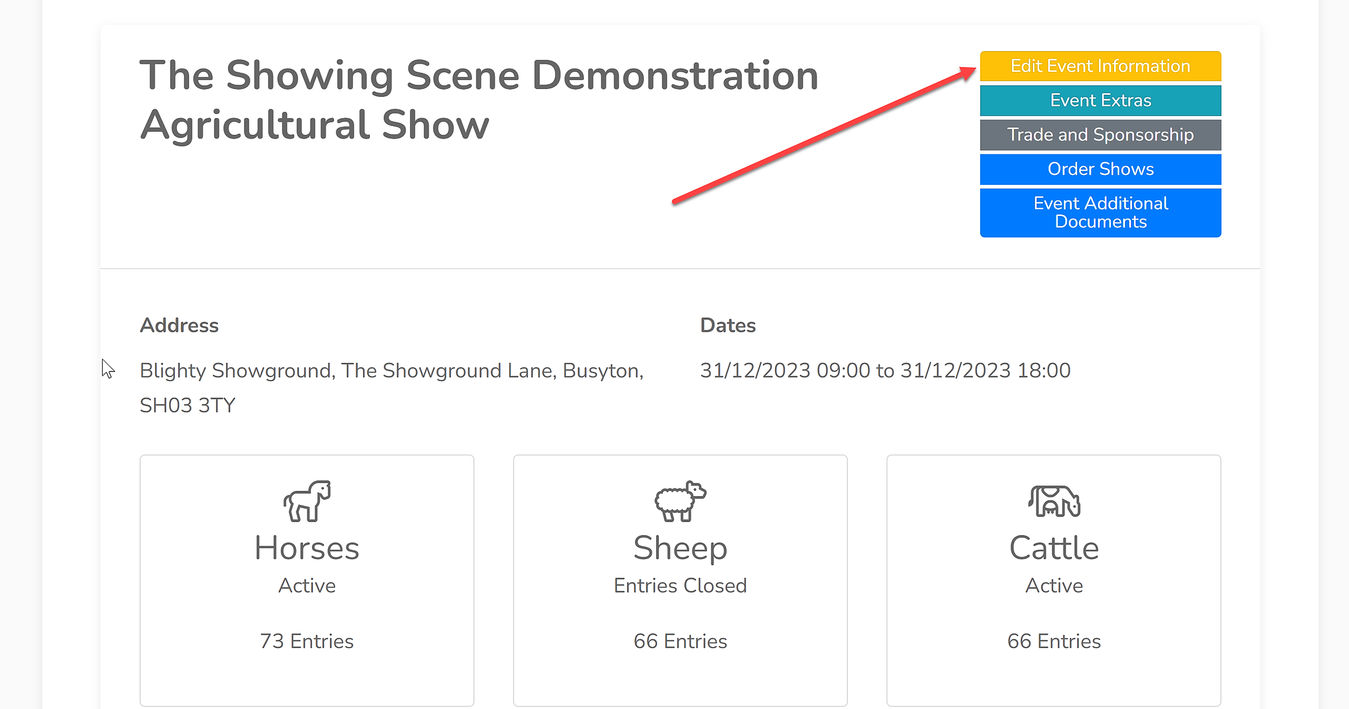Click the Order Shows button
The height and width of the screenshot is (709, 1349).
coord(1100,169)
